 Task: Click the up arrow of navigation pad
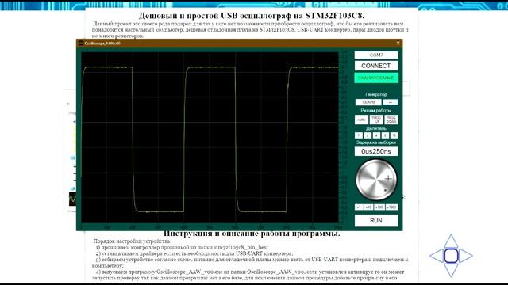451,241
